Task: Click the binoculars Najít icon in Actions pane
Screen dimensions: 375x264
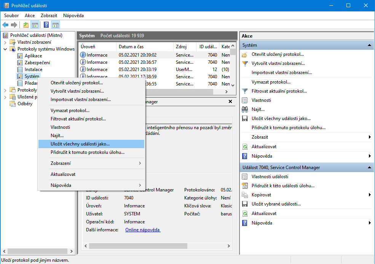Action: point(245,109)
